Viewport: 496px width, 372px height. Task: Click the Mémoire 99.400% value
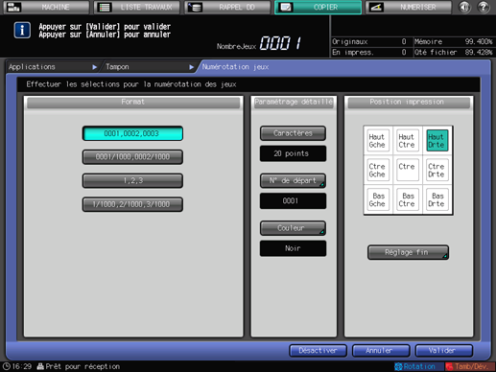tap(478, 41)
